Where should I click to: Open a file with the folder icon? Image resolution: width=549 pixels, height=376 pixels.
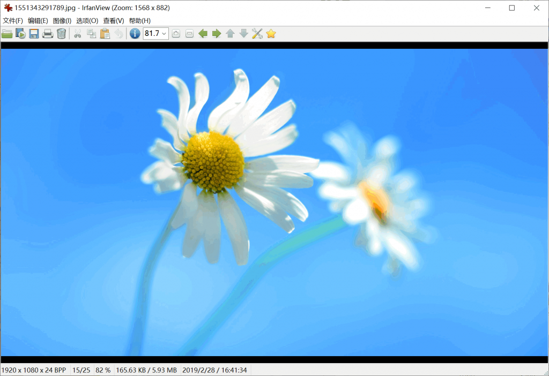pyautogui.click(x=7, y=34)
